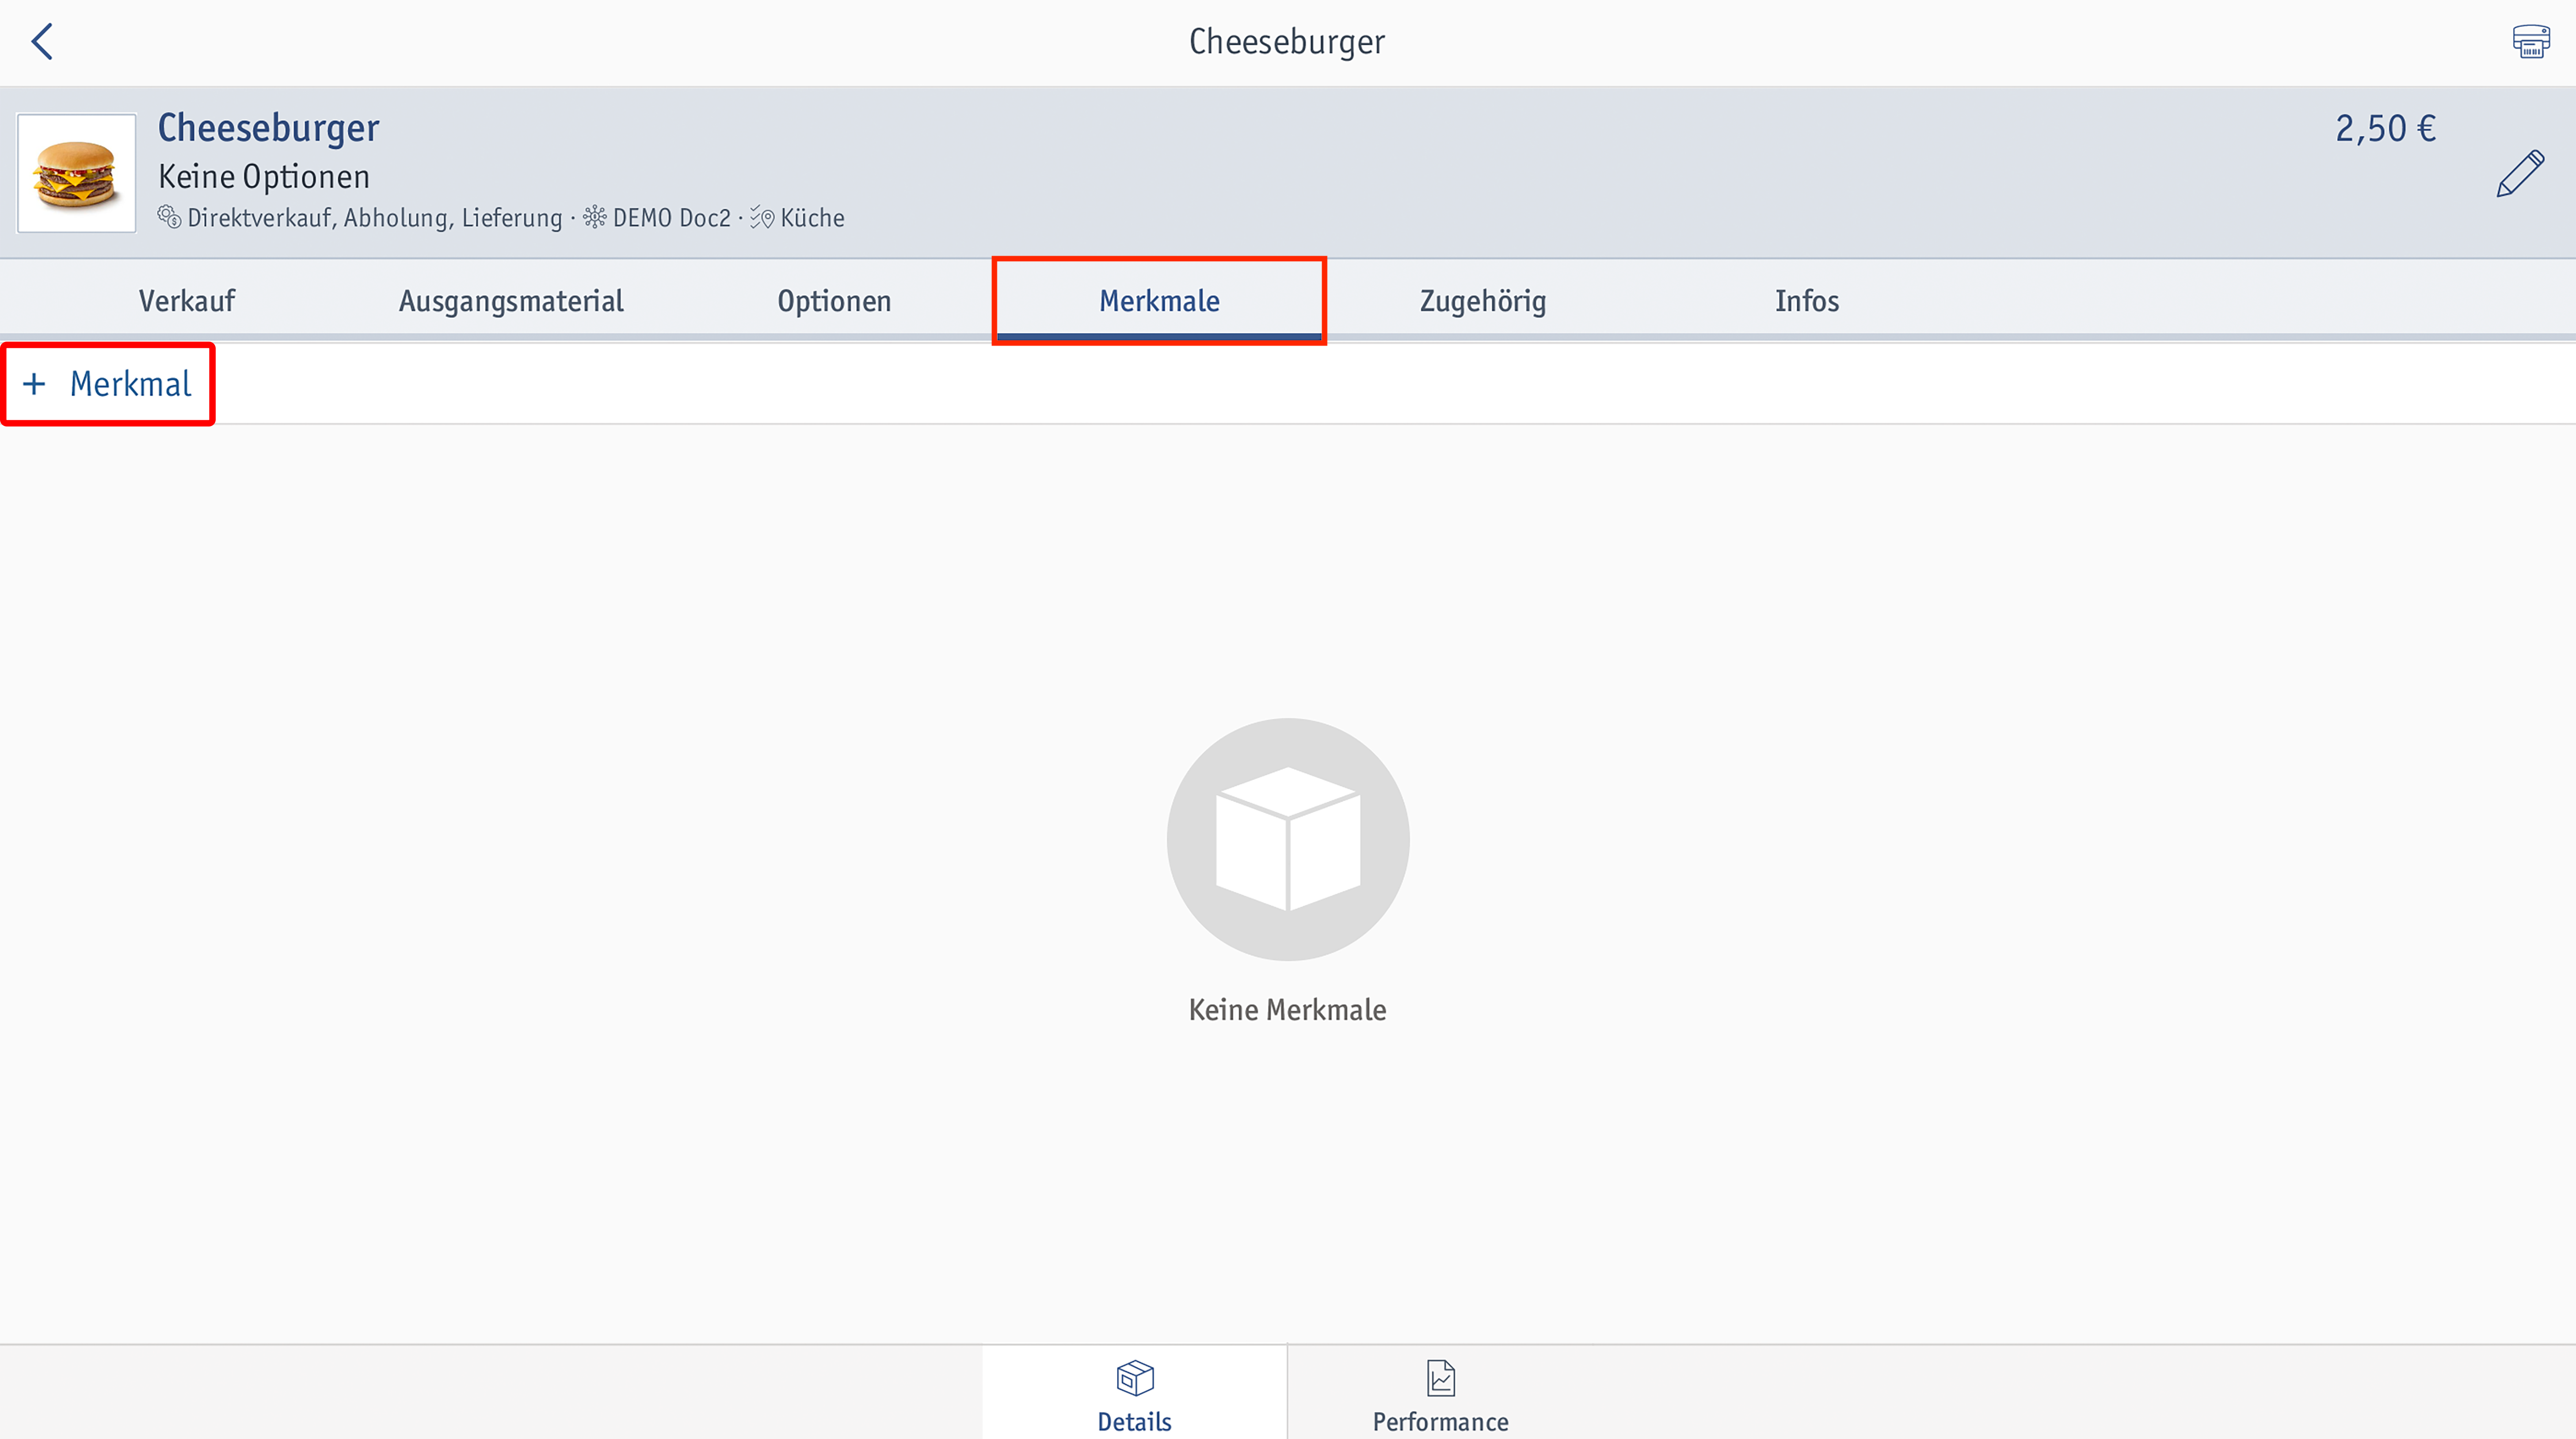Click the 2,50 € price
The width and height of the screenshot is (2576, 1439).
pos(2385,129)
